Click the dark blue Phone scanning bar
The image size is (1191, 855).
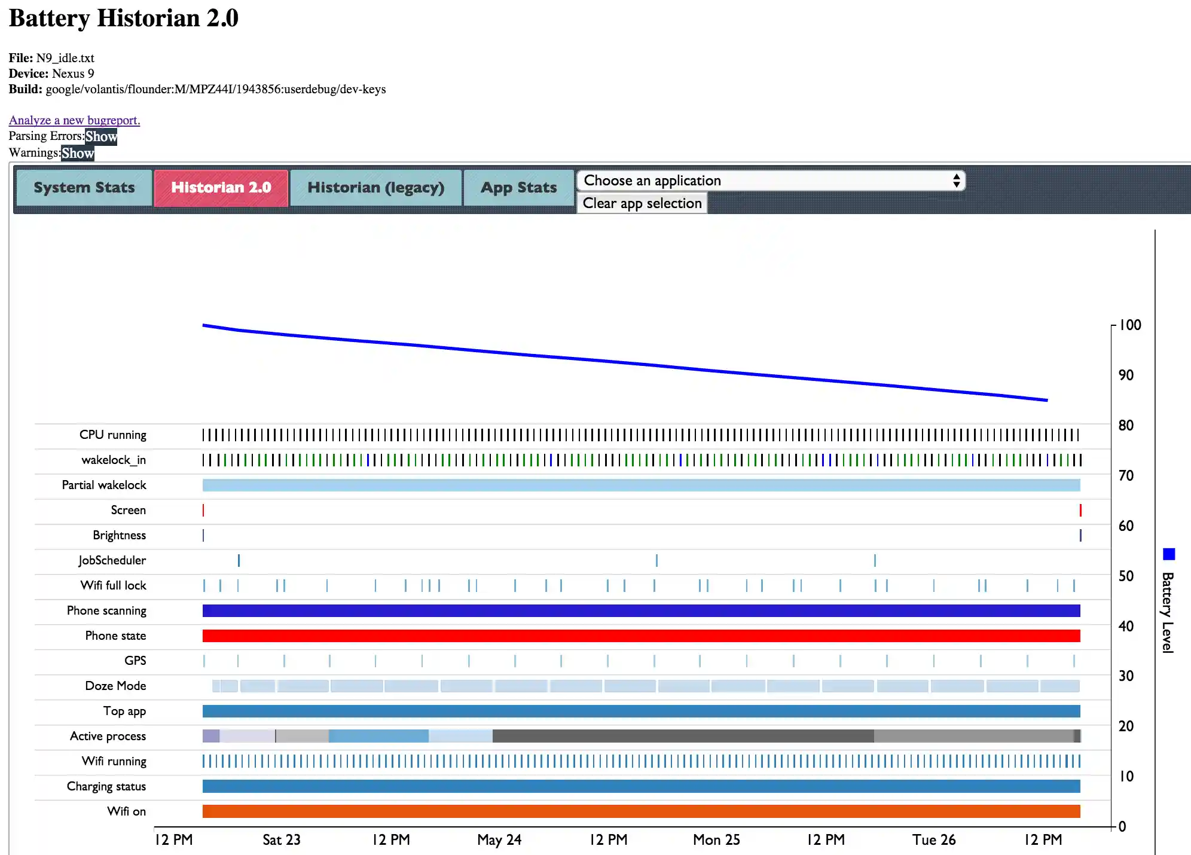641,610
